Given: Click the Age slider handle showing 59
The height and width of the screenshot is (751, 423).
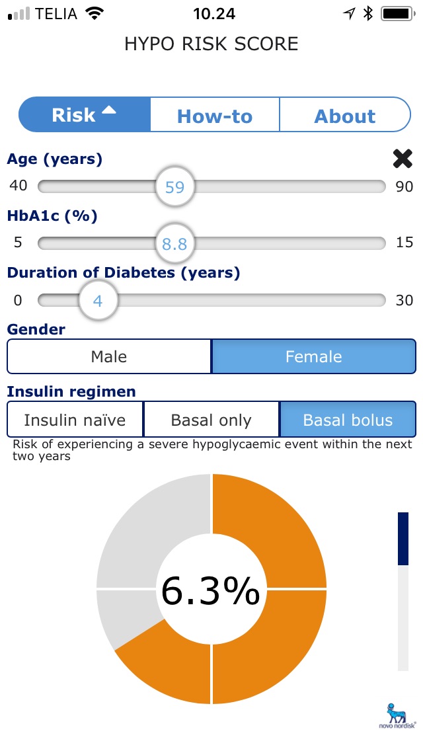Looking at the screenshot, I should [175, 186].
